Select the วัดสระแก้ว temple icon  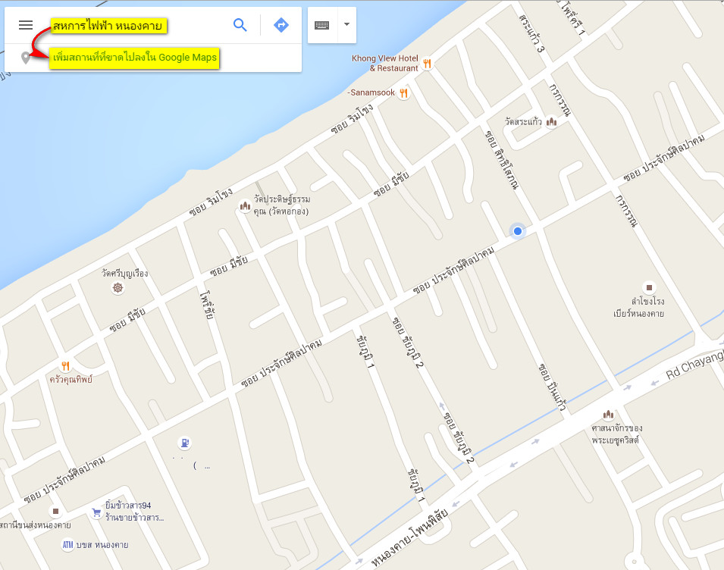click(x=551, y=122)
